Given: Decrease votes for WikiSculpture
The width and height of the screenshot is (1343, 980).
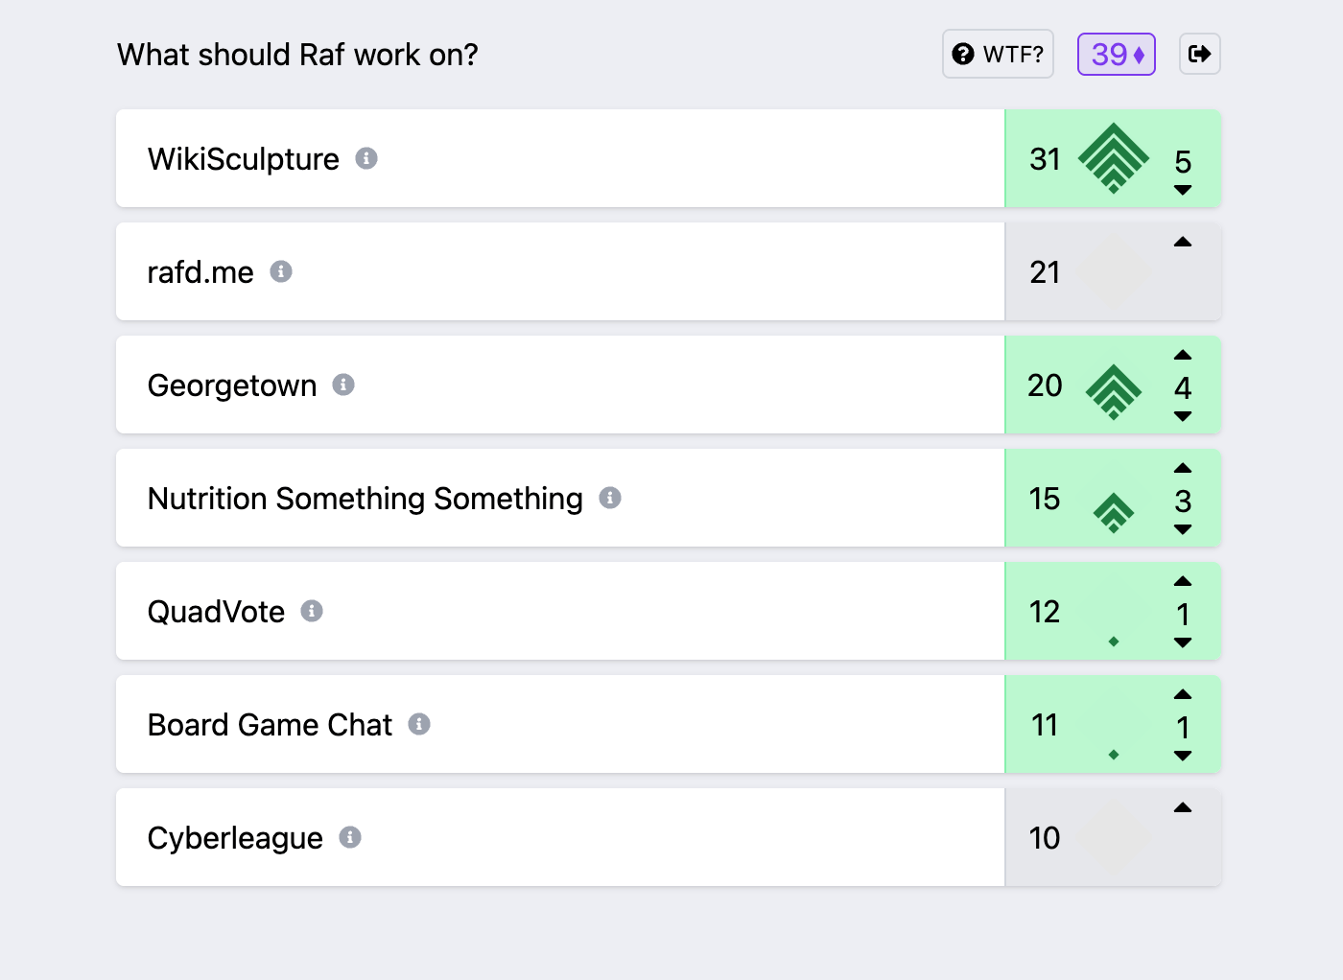Looking at the screenshot, I should 1183,190.
